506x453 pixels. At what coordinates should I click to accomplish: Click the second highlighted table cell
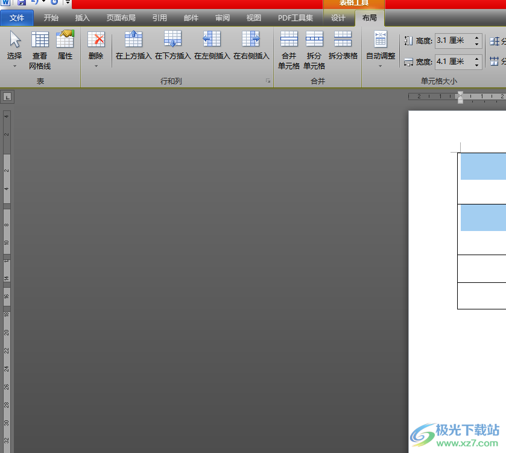[x=483, y=218]
